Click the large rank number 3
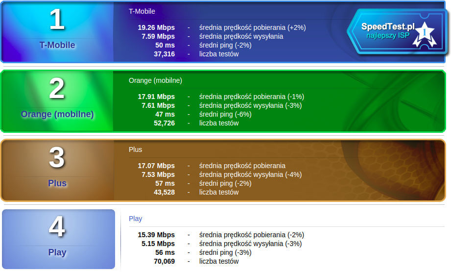Image resolution: width=451 pixels, height=272 pixels. pyautogui.click(x=57, y=158)
